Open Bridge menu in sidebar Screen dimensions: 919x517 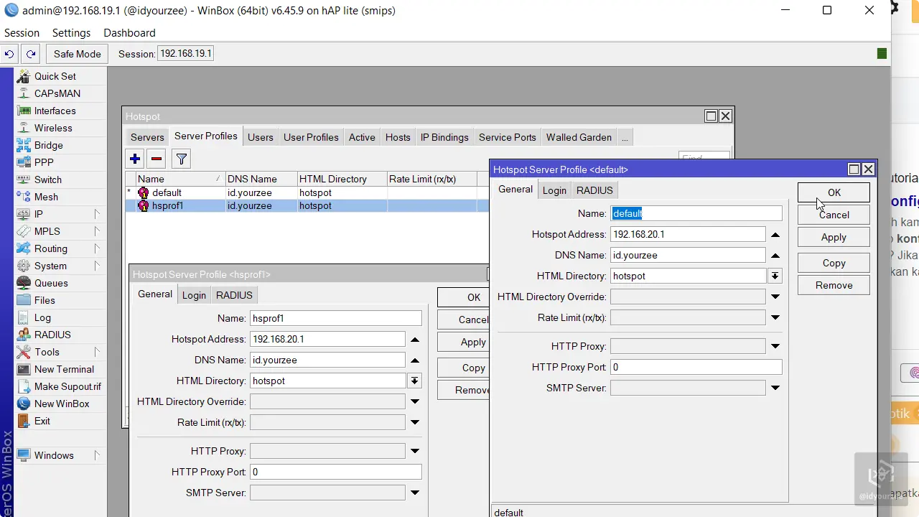point(48,145)
